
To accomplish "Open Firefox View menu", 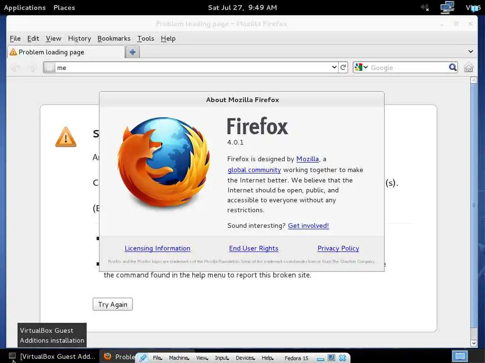I will [54, 38].
